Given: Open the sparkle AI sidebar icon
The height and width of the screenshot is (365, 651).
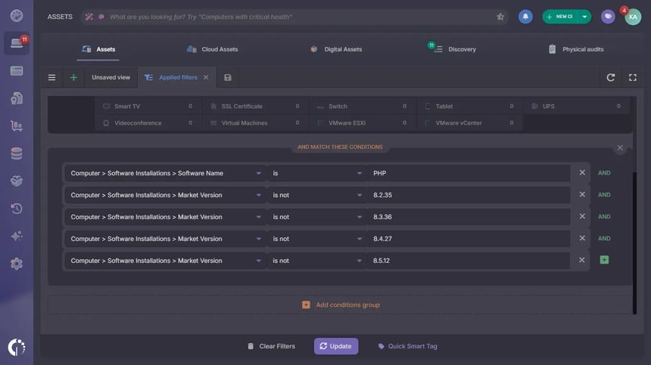Looking at the screenshot, I should click(17, 236).
